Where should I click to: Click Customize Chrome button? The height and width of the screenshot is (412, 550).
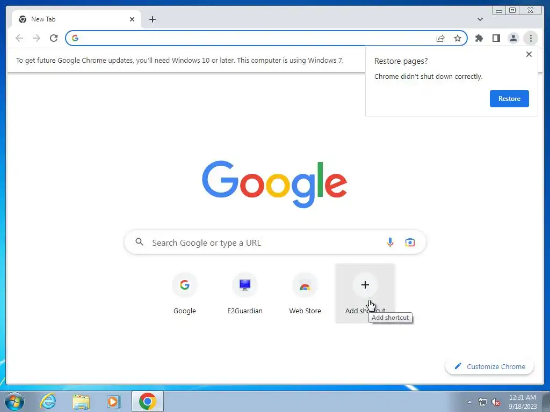click(489, 366)
